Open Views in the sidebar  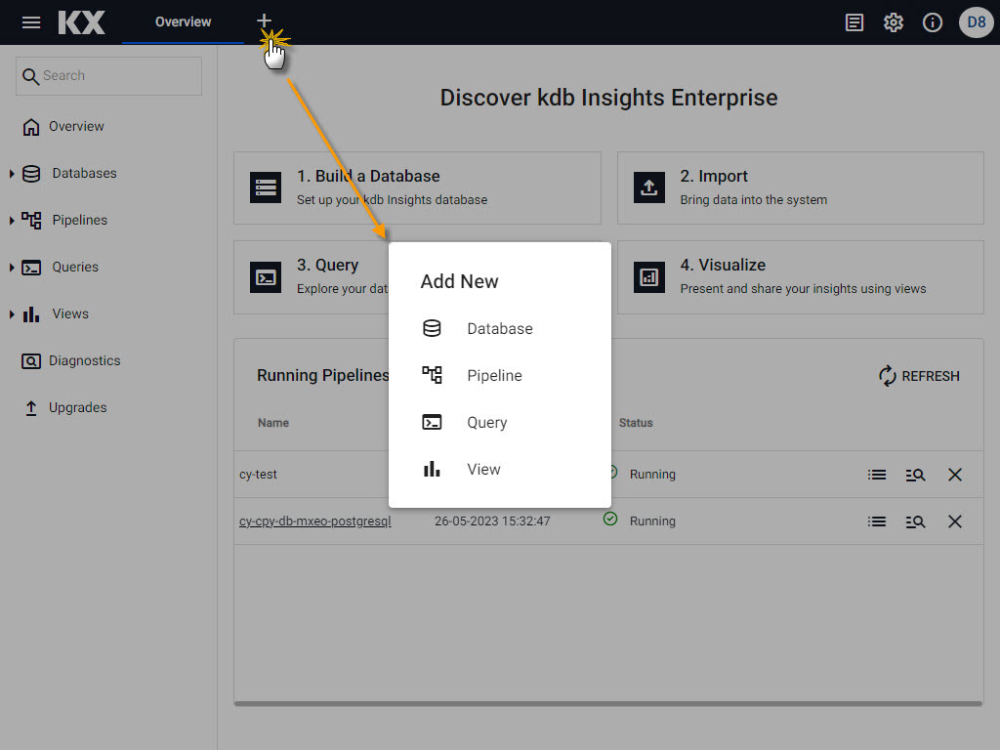tap(70, 313)
